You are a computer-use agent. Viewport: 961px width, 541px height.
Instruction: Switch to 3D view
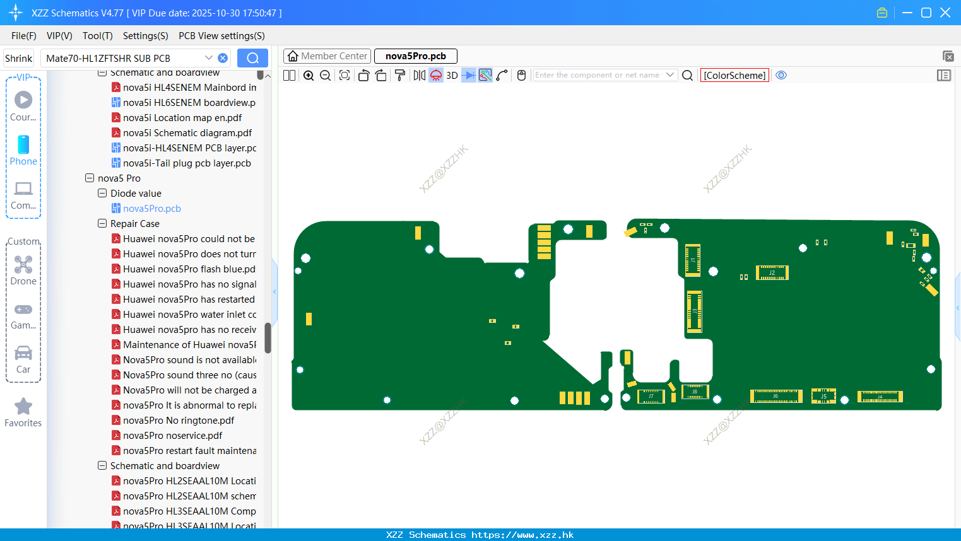452,75
